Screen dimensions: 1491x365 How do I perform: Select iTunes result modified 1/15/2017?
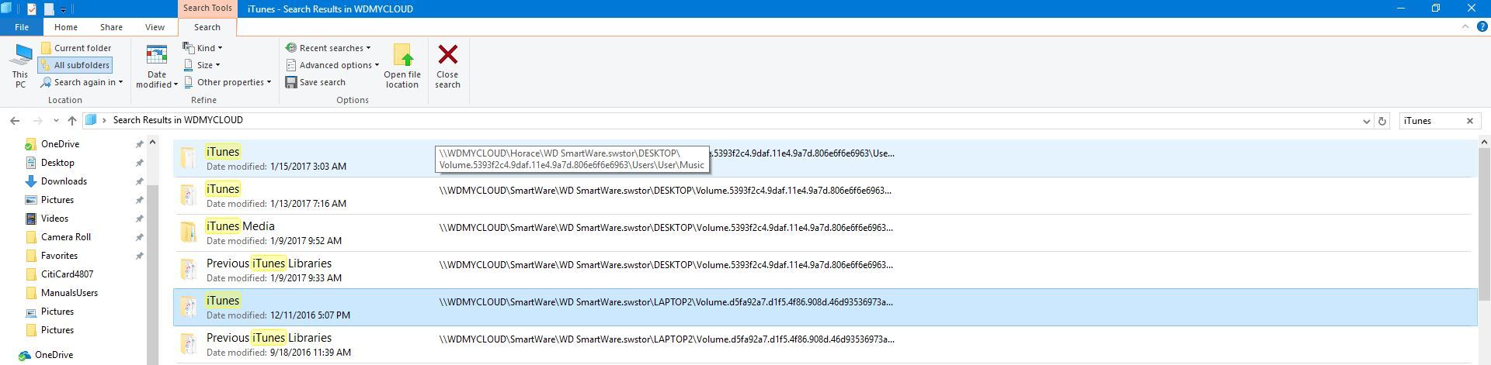[824, 158]
